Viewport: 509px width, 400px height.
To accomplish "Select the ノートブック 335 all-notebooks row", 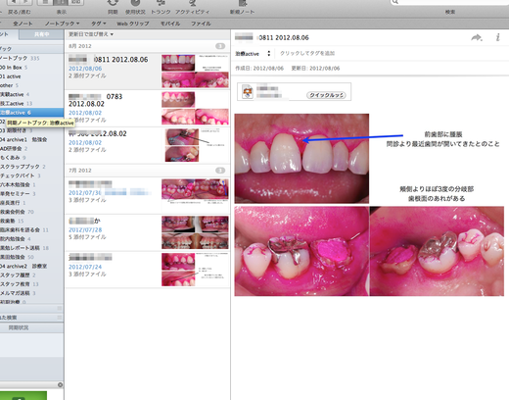I will [31, 58].
